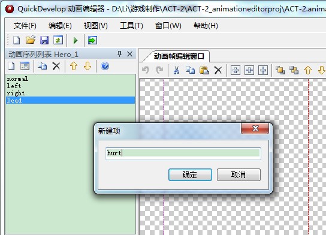Viewport: 326px width, 235px height.
Task: Select the Dead sequence in list
Action: pyautogui.click(x=71, y=100)
